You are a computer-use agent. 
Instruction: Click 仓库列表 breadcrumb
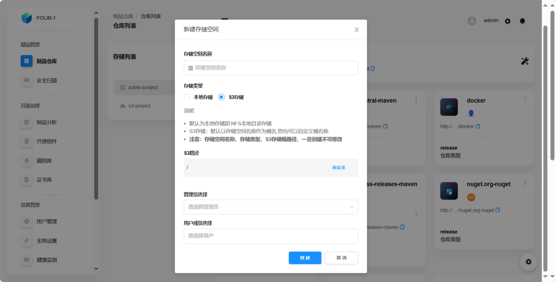point(151,16)
